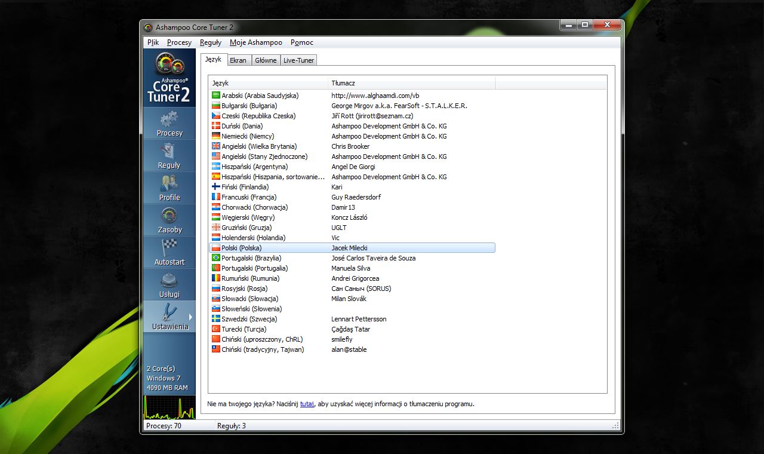Follow the 'tutaj' translation link
The image size is (764, 454).
coord(307,404)
